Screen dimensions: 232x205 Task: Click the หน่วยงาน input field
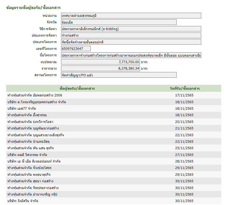click(131, 16)
